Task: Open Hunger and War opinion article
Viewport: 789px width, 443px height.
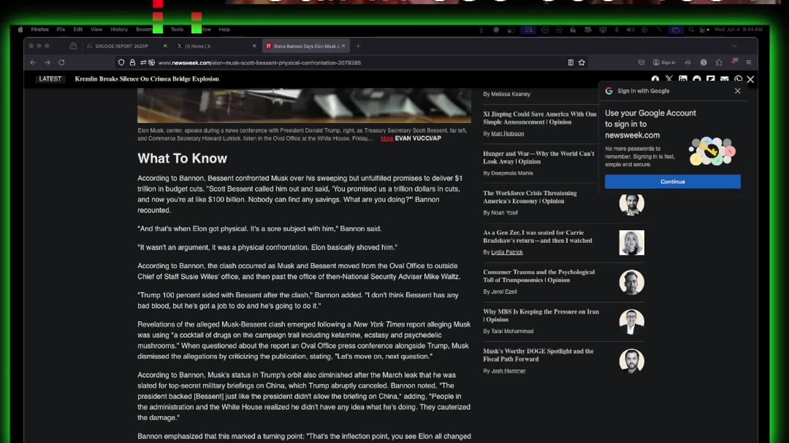Action: 539,158
